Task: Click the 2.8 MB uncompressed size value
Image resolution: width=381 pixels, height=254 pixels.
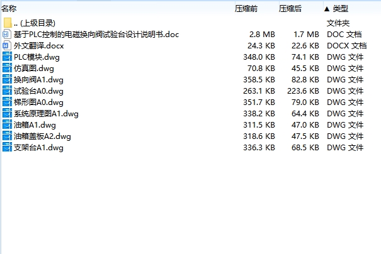Action: point(262,35)
